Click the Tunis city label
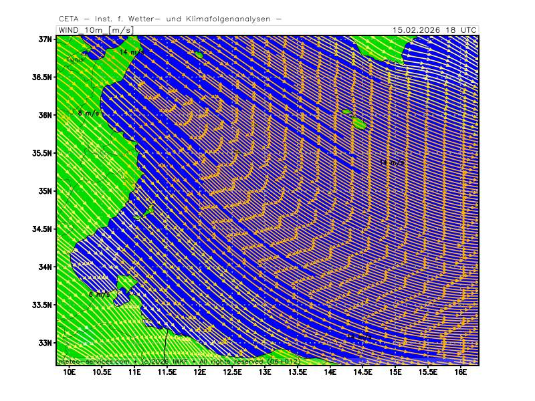The height and width of the screenshot is (401, 535). 76,59
